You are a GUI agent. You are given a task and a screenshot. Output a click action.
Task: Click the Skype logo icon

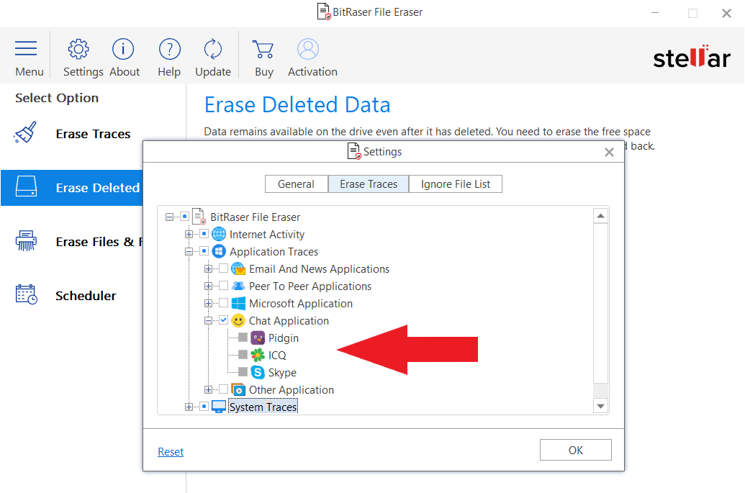point(258,372)
